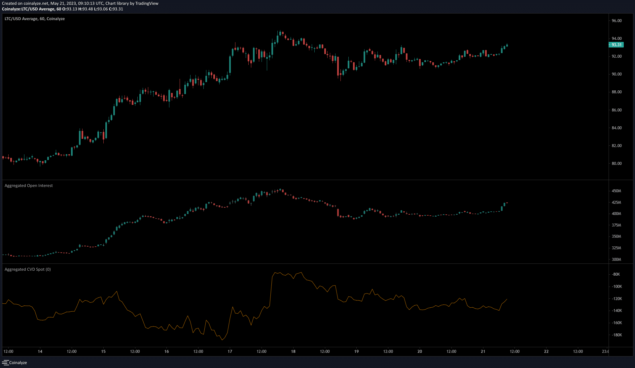Click the 94.00 price axis label

point(617,39)
